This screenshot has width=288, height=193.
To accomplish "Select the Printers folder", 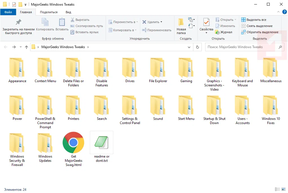I will [x=74, y=108].
